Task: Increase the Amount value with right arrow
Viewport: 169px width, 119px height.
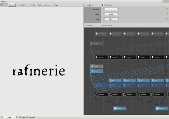Action: click(x=118, y=9)
